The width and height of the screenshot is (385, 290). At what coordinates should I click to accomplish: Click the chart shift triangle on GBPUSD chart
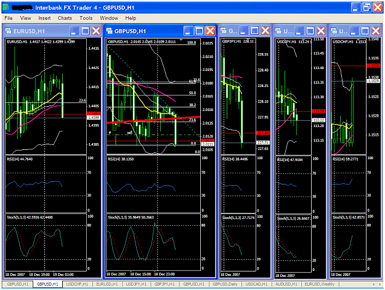181,39
